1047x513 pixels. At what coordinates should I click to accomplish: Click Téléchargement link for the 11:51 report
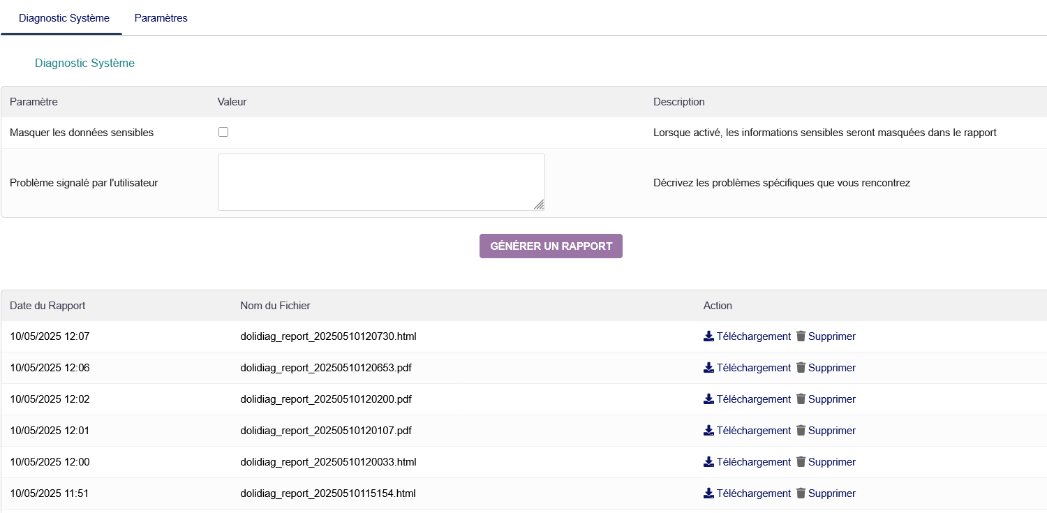pyautogui.click(x=753, y=493)
